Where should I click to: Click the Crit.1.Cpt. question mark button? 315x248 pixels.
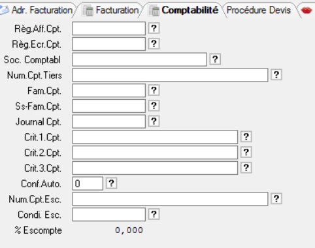[246, 136]
